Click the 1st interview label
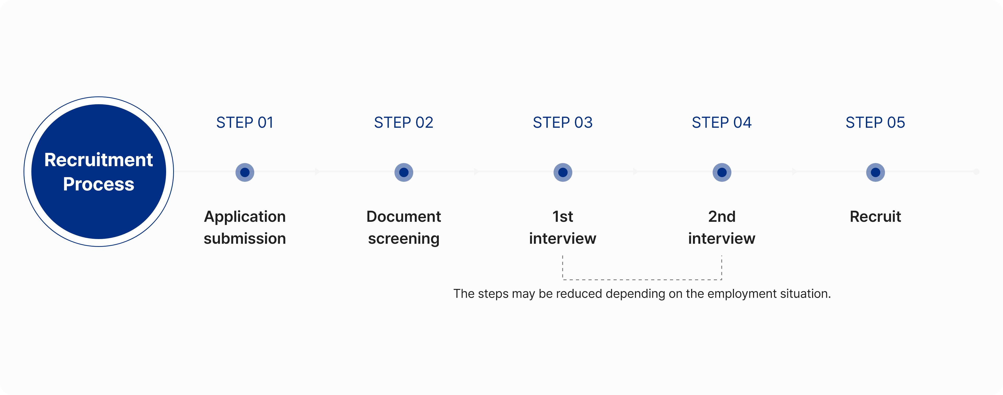Image resolution: width=1003 pixels, height=395 pixels. point(563,227)
